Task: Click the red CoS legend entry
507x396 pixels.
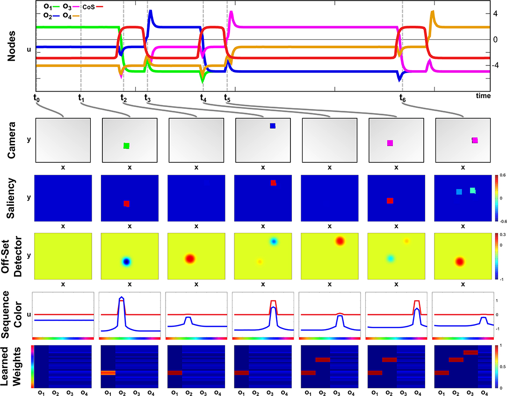Action: [x=93, y=7]
